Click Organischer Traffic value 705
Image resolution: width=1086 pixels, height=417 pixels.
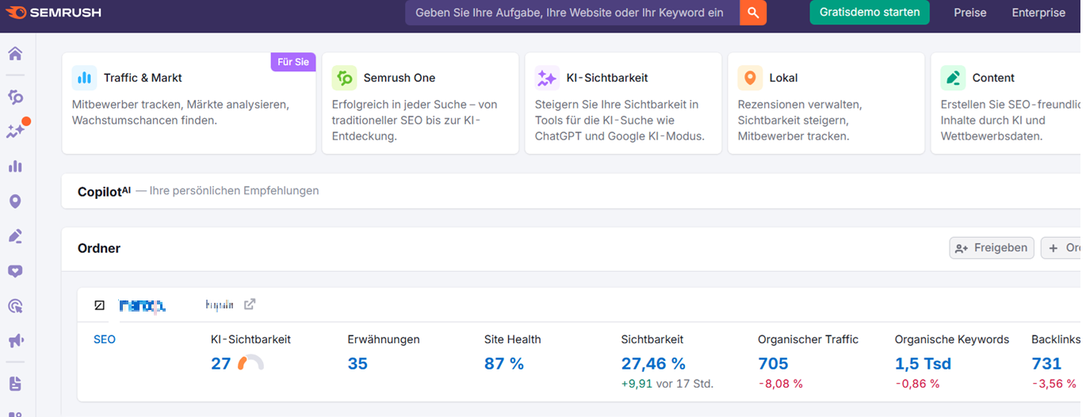[773, 364]
